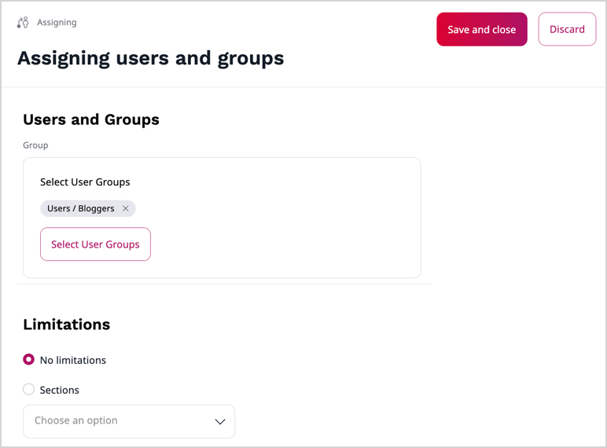Screen dimensions: 607x448
Task: Click the Group field label
Action: coord(35,145)
